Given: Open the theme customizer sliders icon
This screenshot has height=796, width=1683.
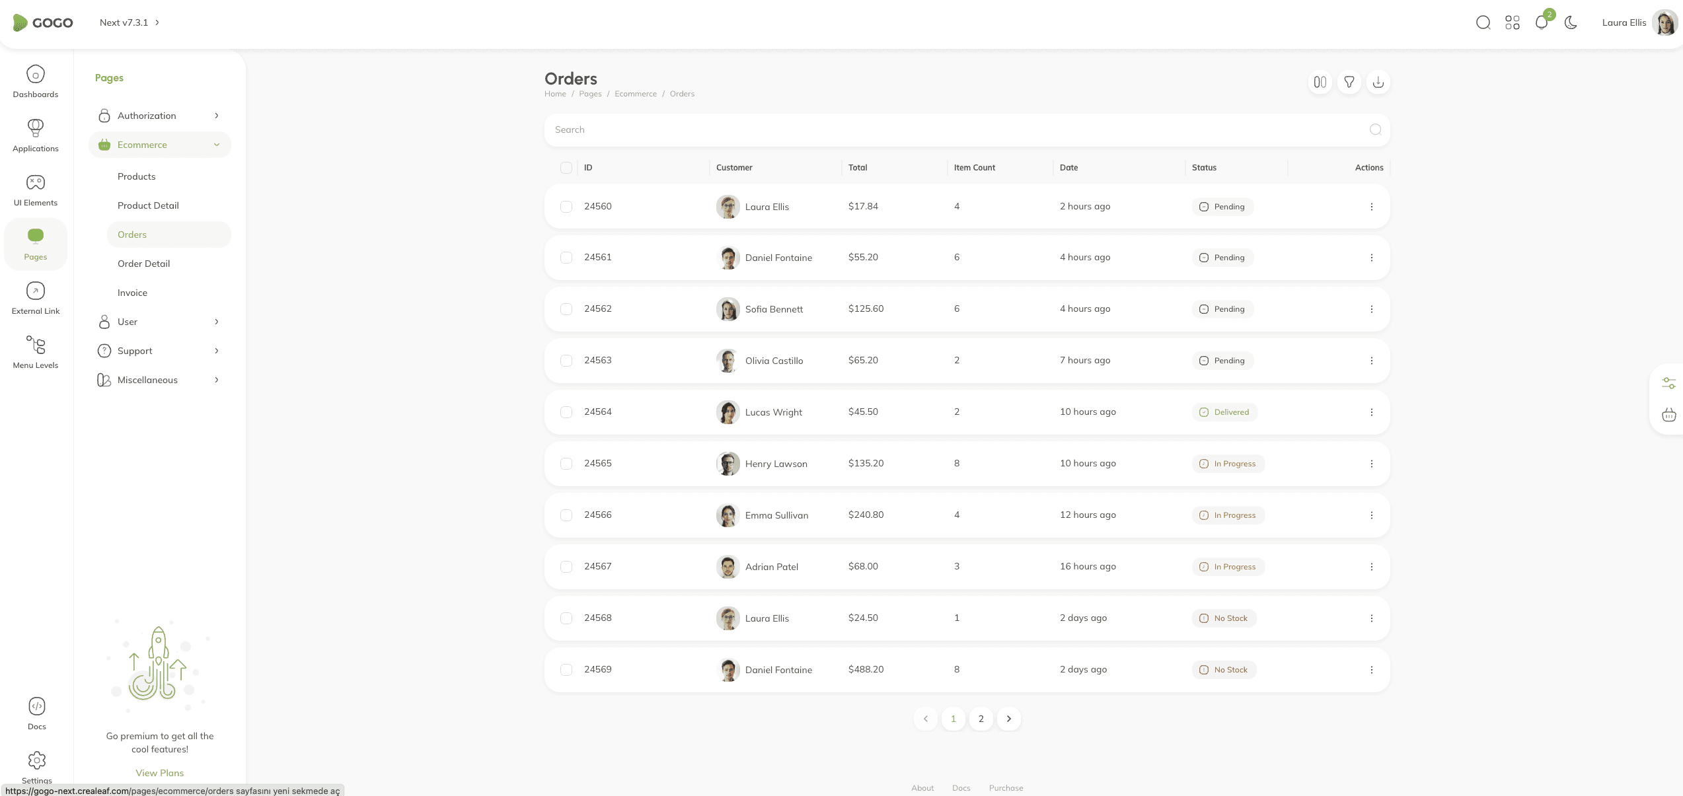Looking at the screenshot, I should [x=1668, y=383].
